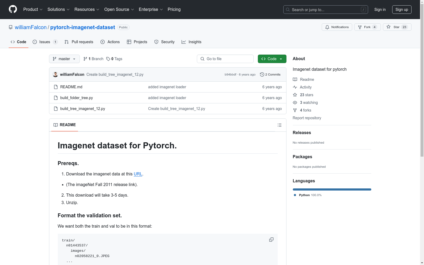The height and width of the screenshot is (265, 424).
Task: Click Report repository link
Action: click(307, 118)
